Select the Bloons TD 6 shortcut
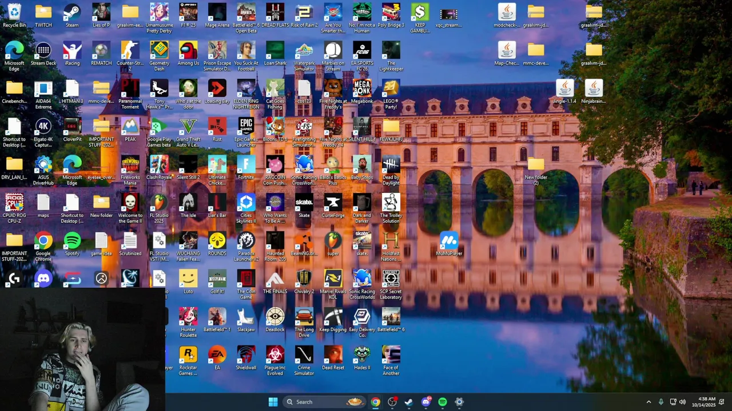The image size is (732, 411). point(275,130)
